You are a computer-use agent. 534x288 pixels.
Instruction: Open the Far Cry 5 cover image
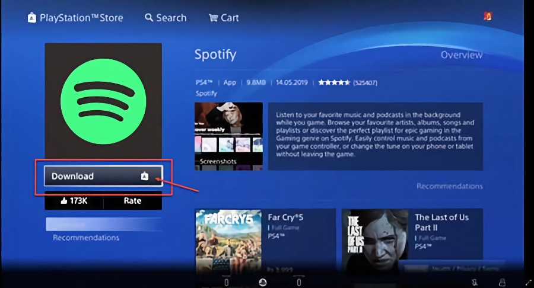click(228, 241)
